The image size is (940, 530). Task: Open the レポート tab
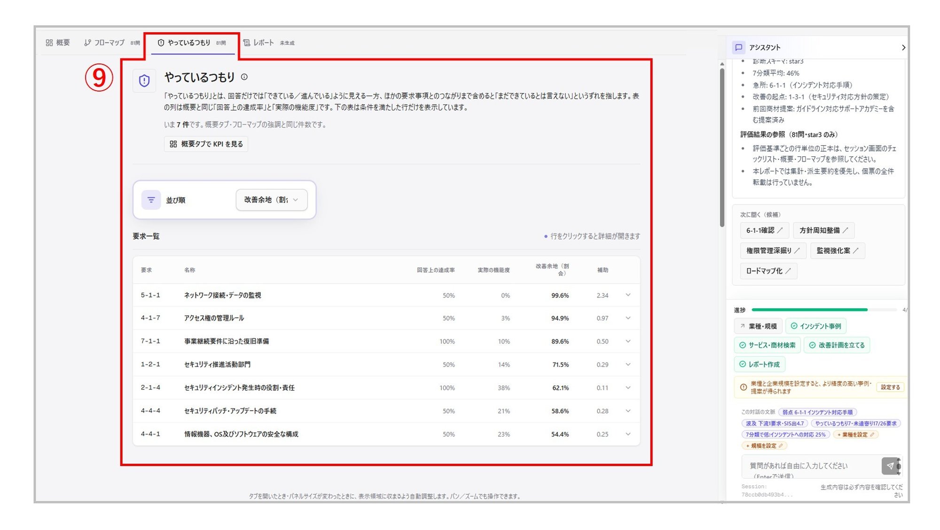[269, 43]
